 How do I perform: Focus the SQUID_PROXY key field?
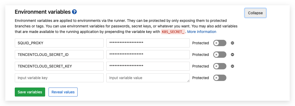click(x=59, y=43)
